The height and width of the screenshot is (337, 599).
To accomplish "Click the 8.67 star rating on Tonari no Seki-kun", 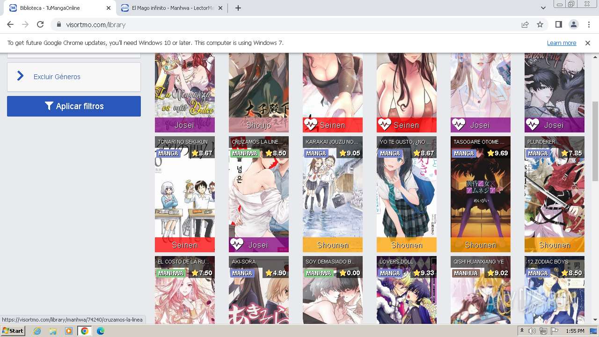I will pyautogui.click(x=202, y=153).
